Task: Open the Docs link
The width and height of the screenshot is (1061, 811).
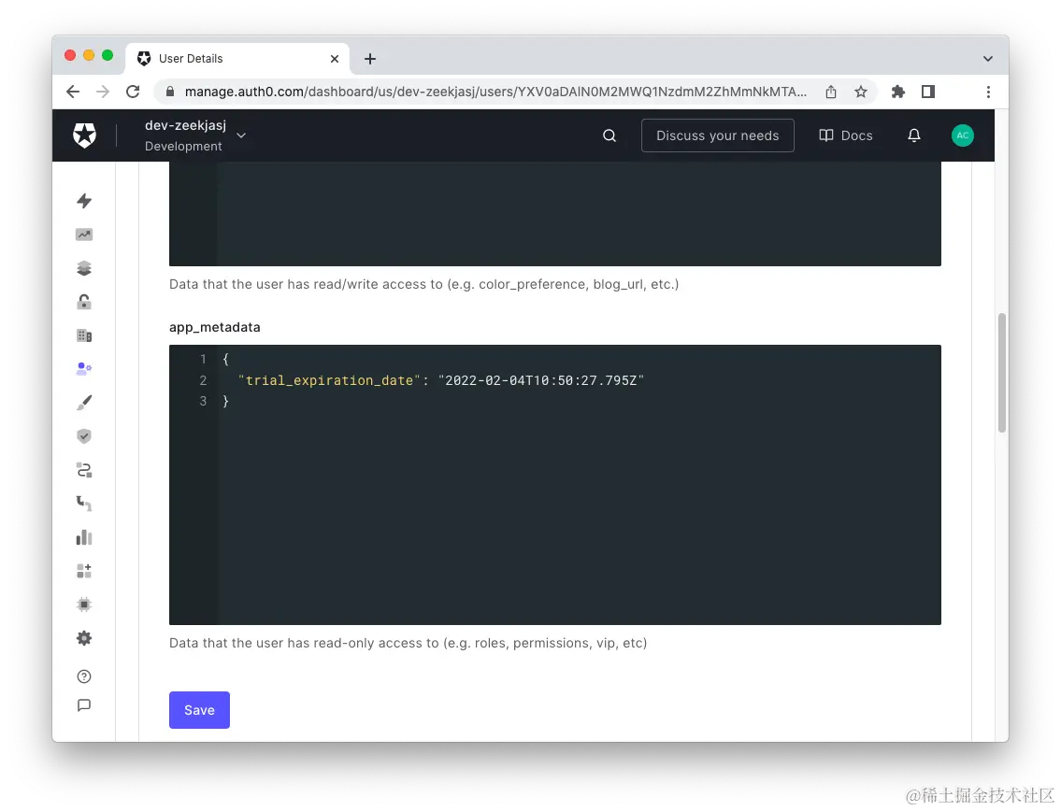Action: pos(845,135)
